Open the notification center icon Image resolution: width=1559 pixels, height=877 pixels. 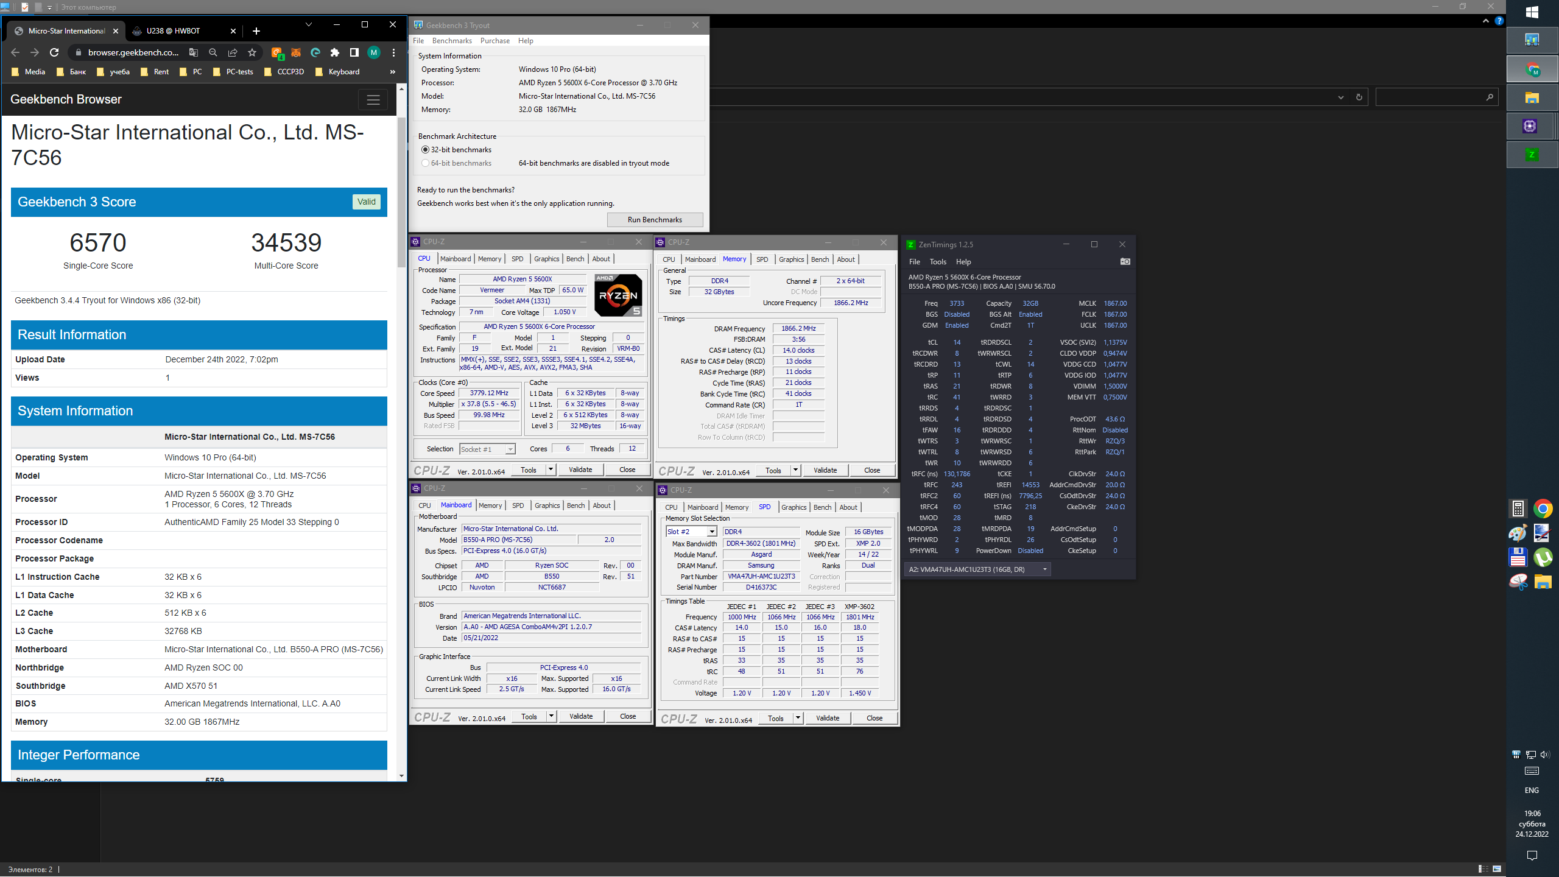point(1532,856)
